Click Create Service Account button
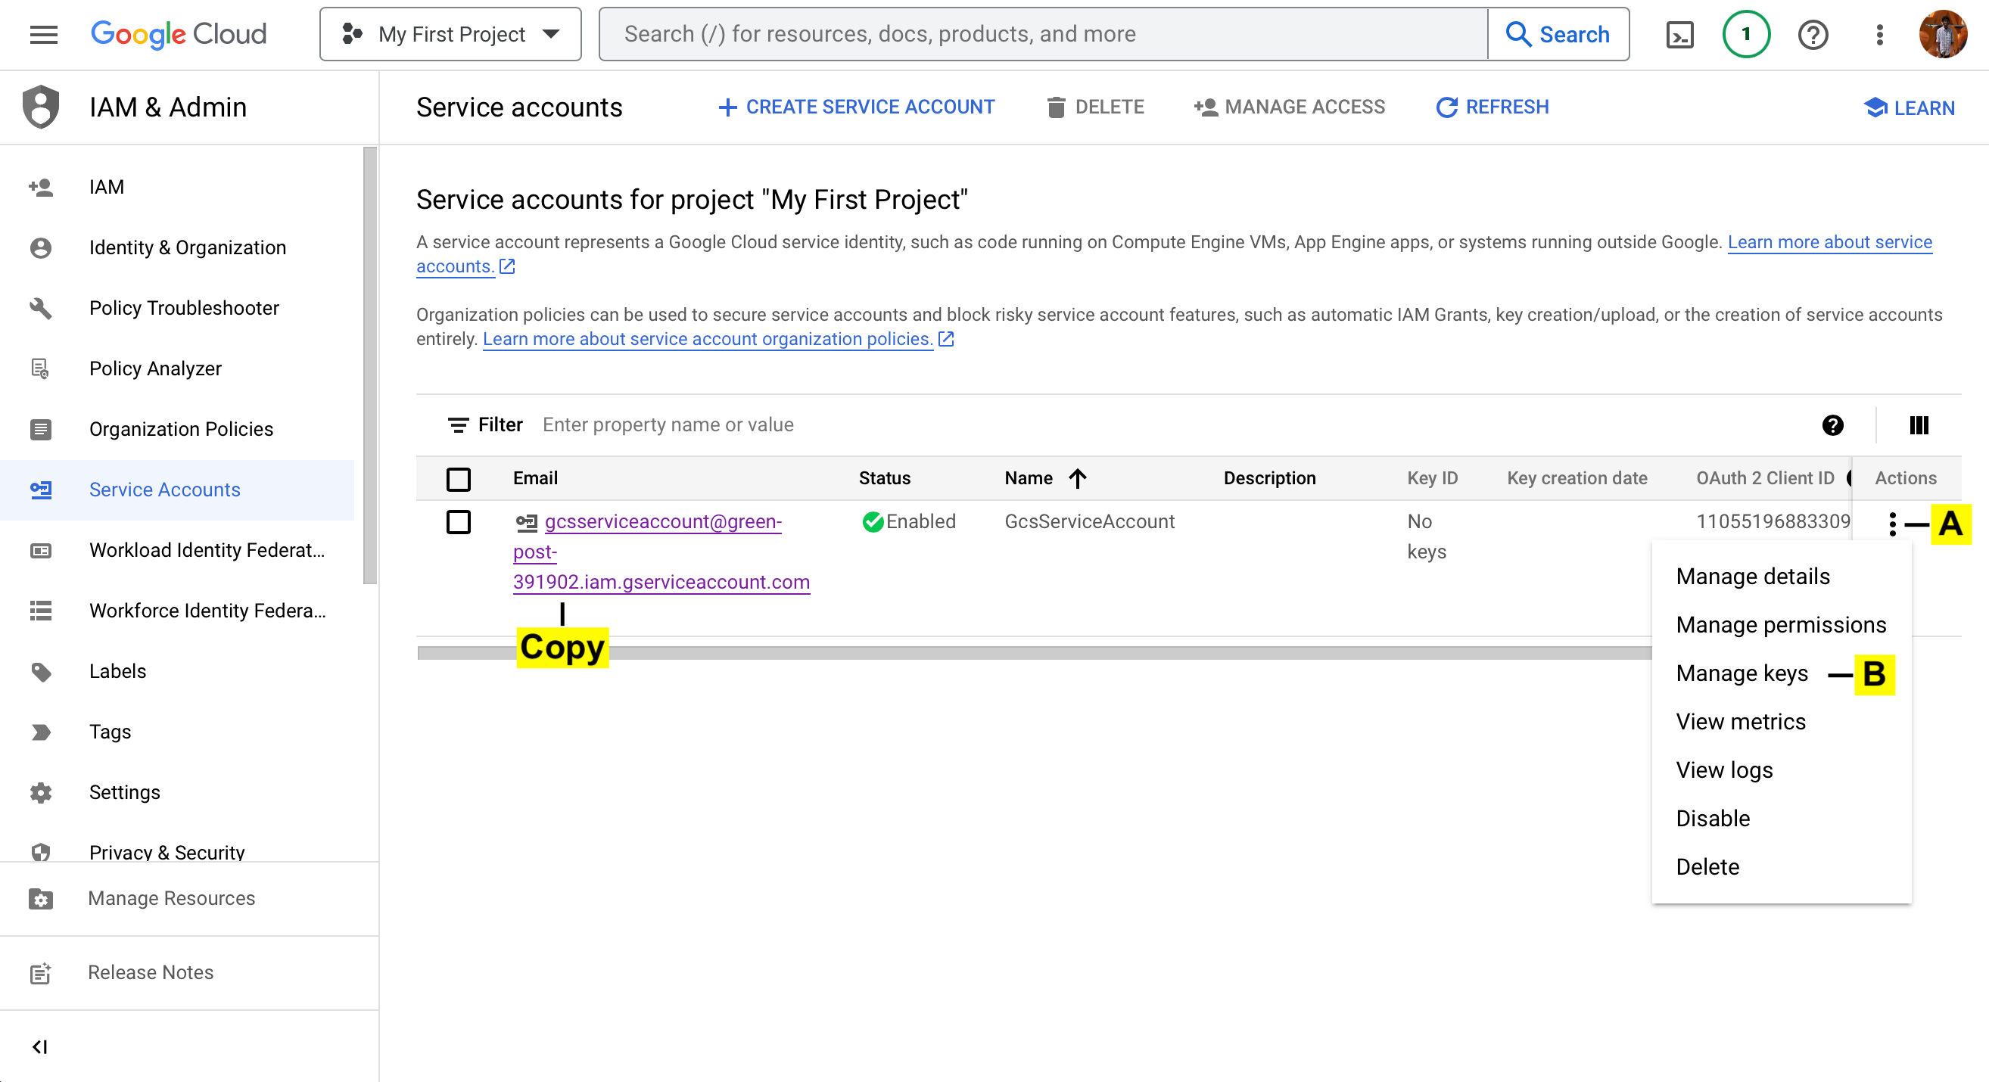 coord(856,107)
